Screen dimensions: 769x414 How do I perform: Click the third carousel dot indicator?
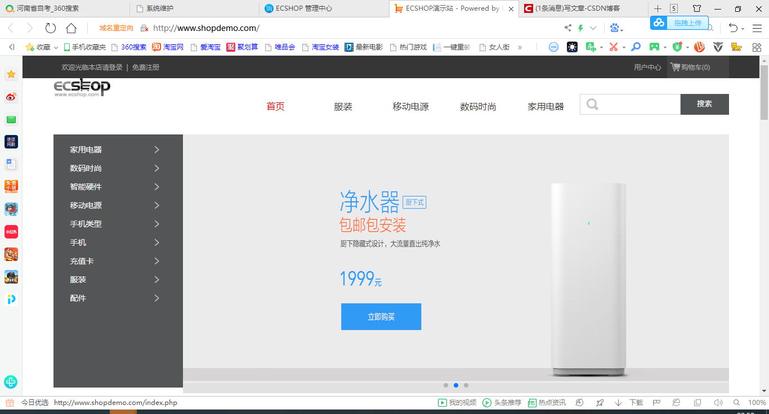click(466, 385)
